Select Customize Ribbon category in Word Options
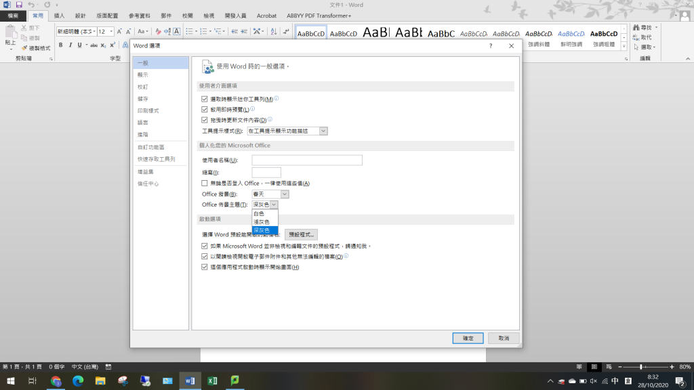Viewport: 694px width, 390px height. [161, 147]
